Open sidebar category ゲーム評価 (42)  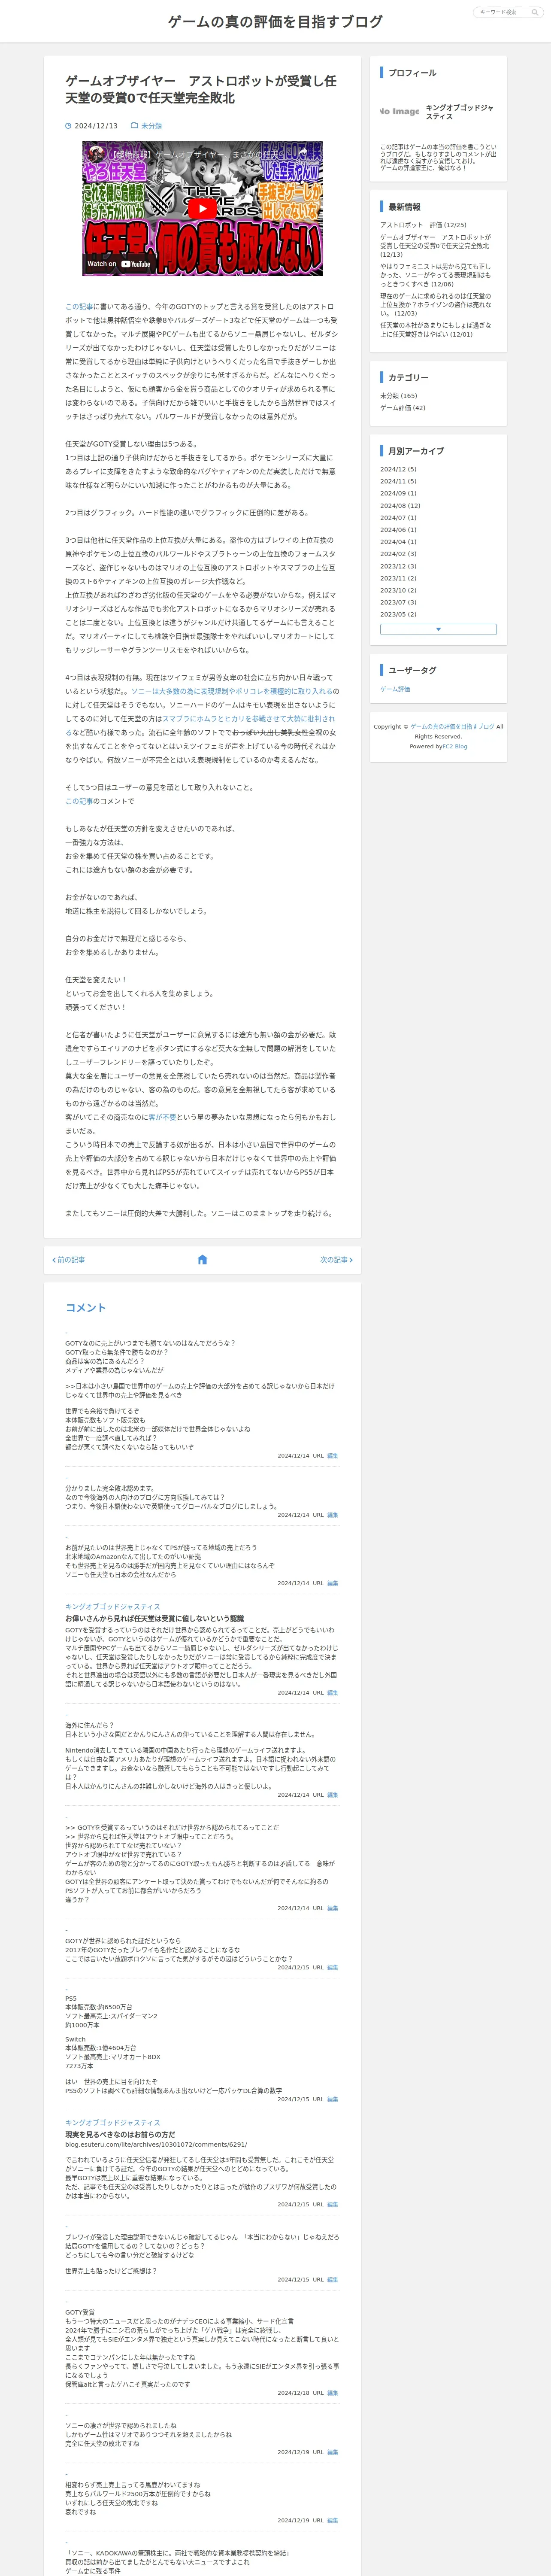[x=403, y=408]
